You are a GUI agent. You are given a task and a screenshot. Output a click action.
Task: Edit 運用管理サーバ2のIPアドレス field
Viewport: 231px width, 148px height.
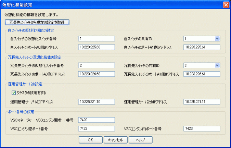(202, 102)
